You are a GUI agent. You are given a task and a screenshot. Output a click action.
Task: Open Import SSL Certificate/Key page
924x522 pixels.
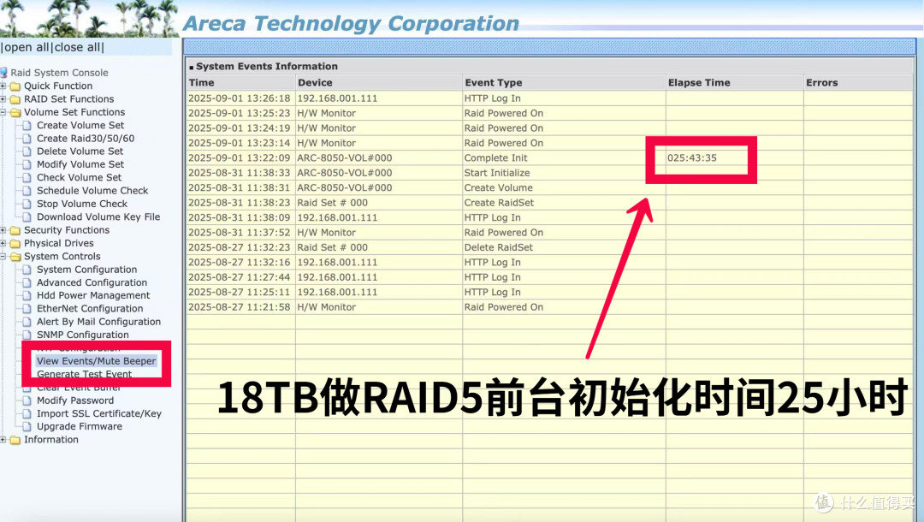pos(99,413)
